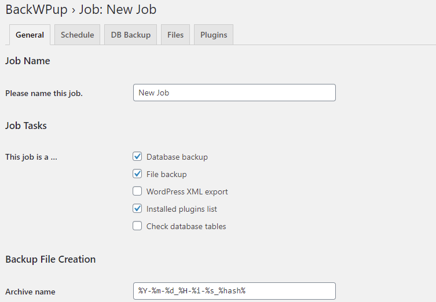Viewport: 436px width, 302px height.
Task: Click the 'BackWPup › Job: New Job' page heading
Action: point(81,9)
